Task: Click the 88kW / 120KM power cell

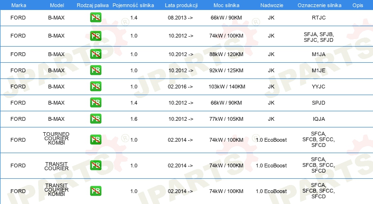Action: pyautogui.click(x=226, y=54)
